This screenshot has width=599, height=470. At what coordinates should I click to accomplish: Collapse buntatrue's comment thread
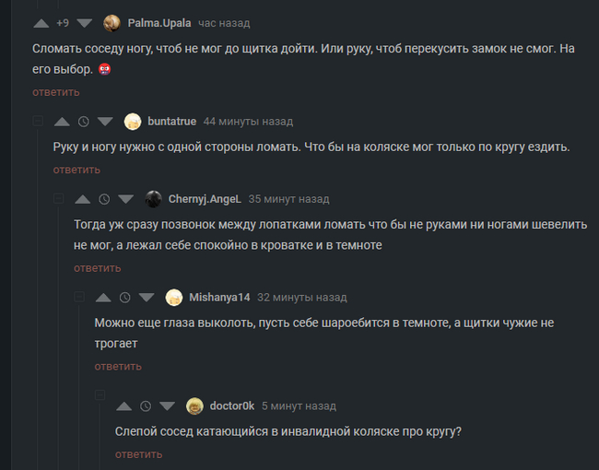[x=38, y=122]
